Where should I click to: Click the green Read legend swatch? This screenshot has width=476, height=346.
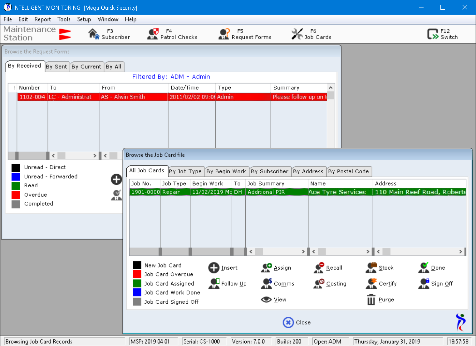16,186
